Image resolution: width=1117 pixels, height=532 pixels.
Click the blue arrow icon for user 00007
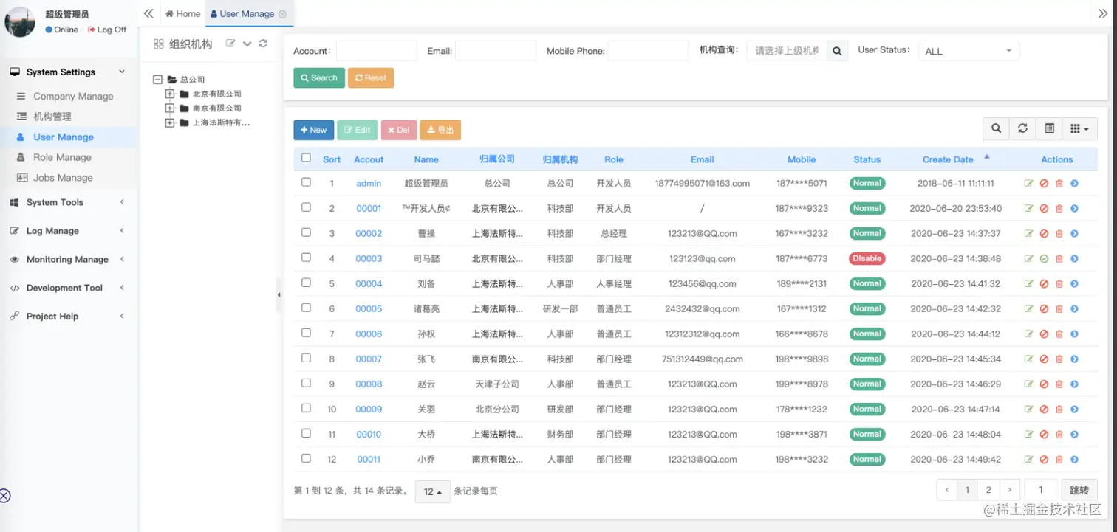click(1074, 359)
